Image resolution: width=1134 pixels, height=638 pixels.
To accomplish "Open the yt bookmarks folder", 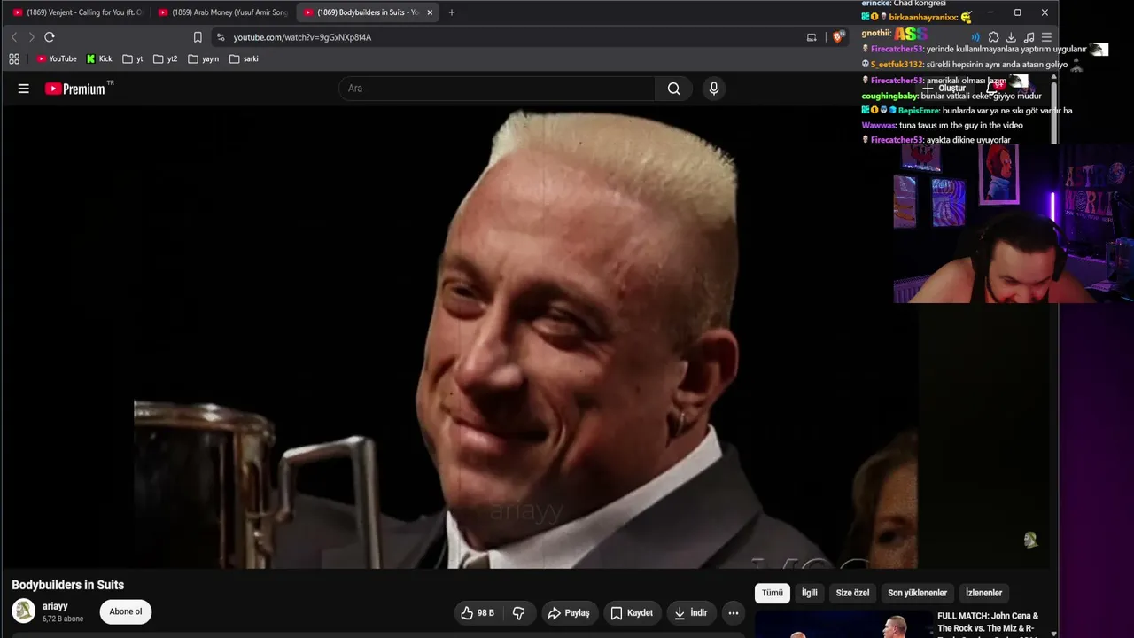I will pos(133,59).
